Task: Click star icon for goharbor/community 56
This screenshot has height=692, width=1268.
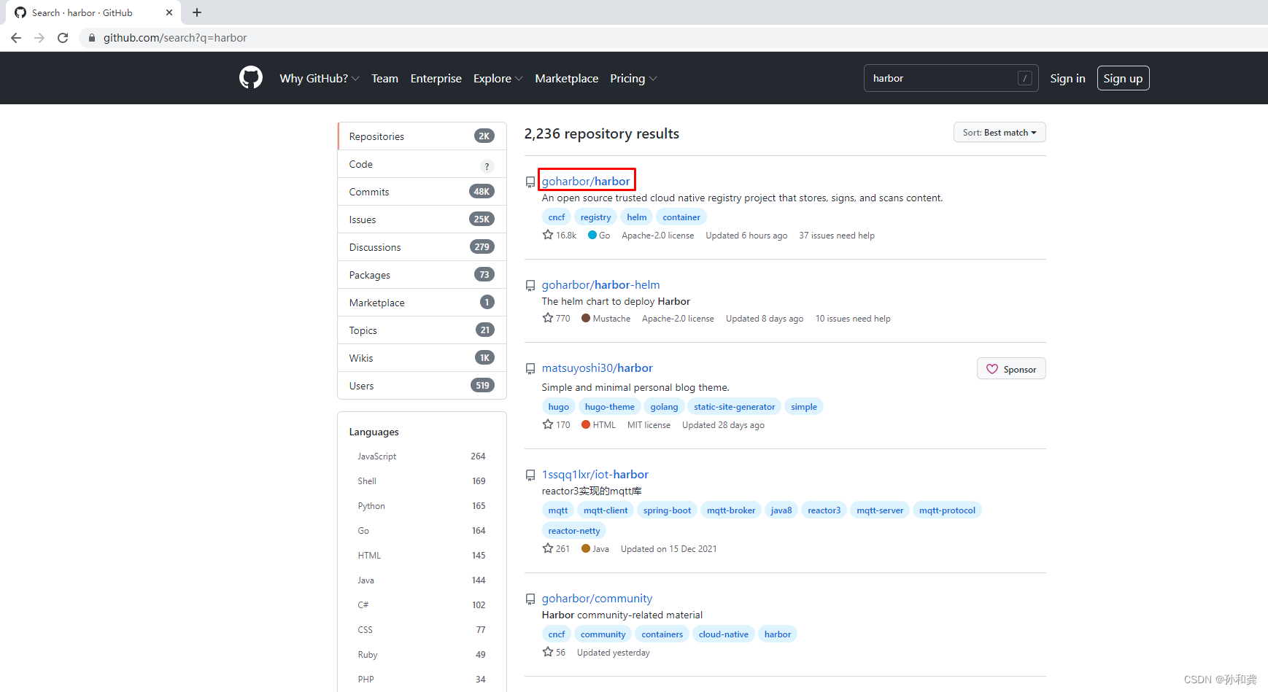Action: pos(548,652)
